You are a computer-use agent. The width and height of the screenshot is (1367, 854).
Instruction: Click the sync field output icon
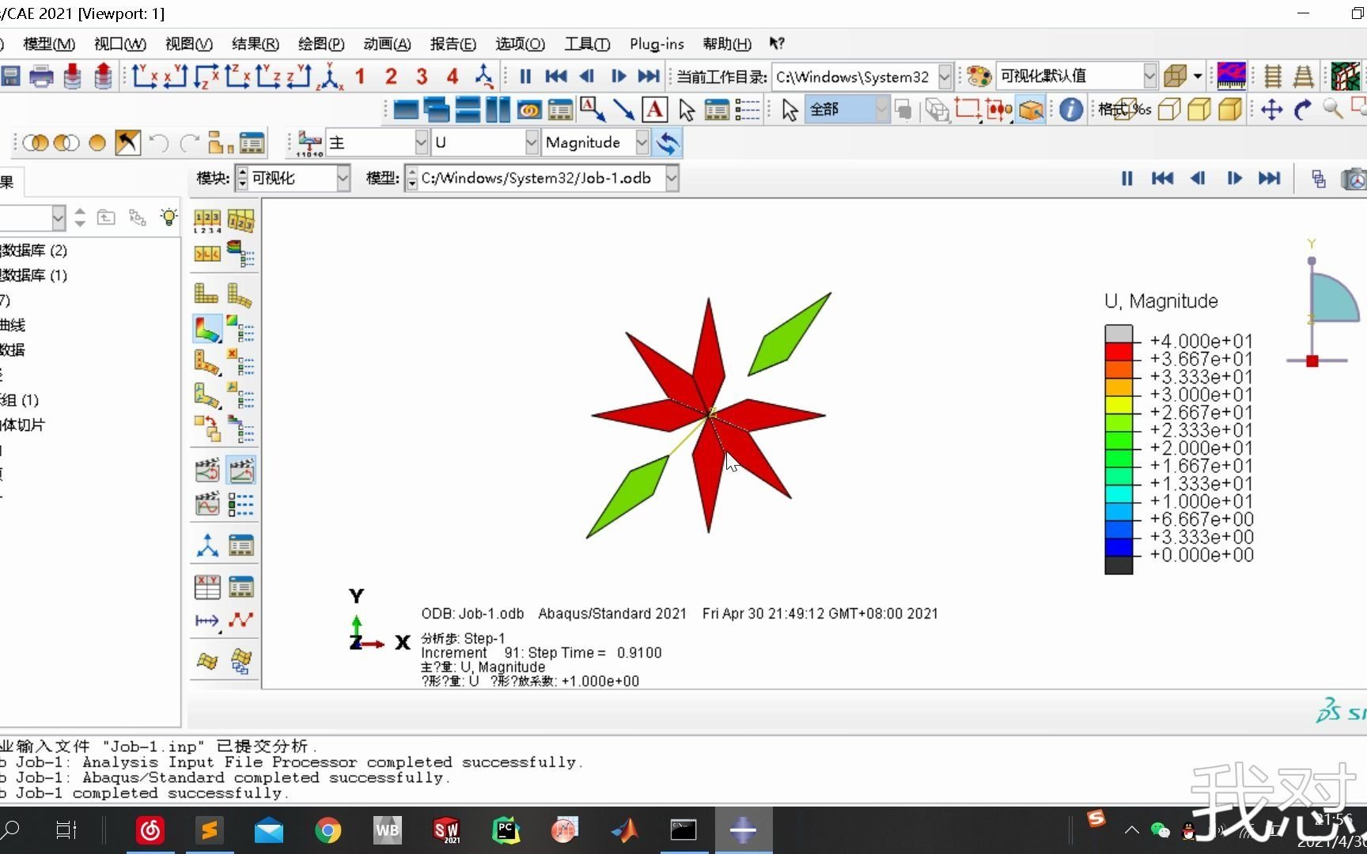[668, 143]
